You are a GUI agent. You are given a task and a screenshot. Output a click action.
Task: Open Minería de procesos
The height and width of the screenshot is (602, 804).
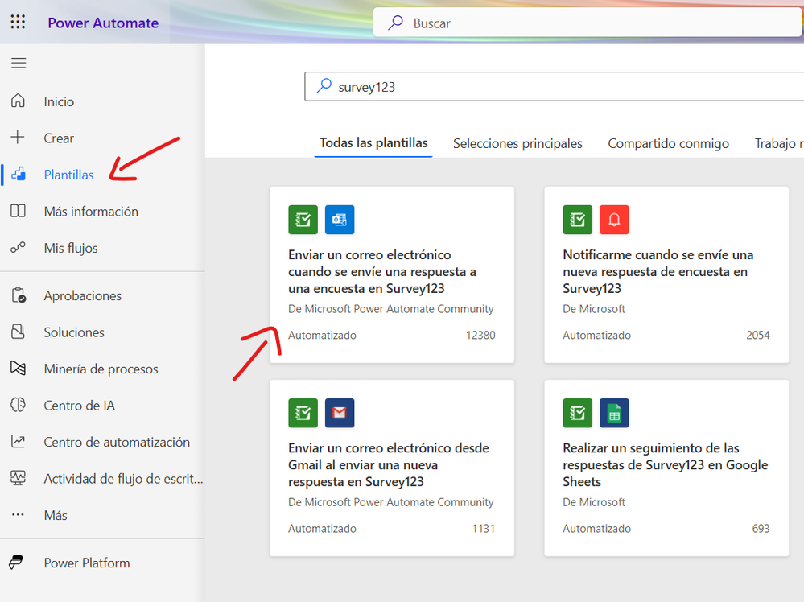point(102,369)
